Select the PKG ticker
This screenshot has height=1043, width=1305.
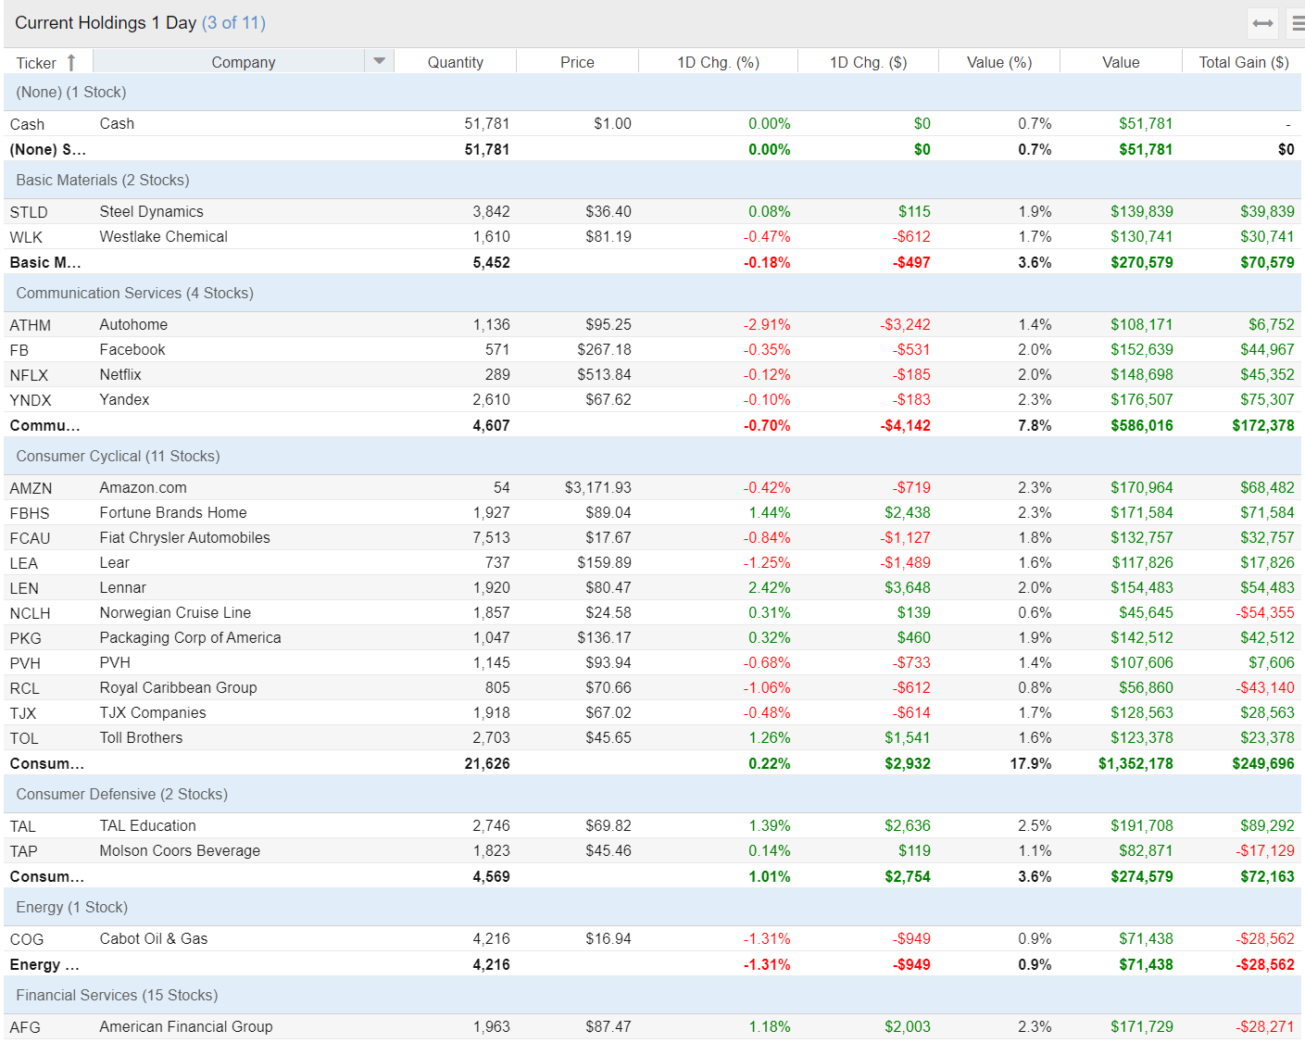click(26, 638)
